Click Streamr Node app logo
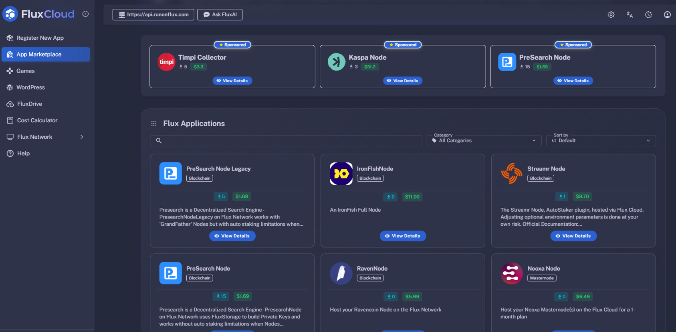The image size is (676, 332). 512,173
